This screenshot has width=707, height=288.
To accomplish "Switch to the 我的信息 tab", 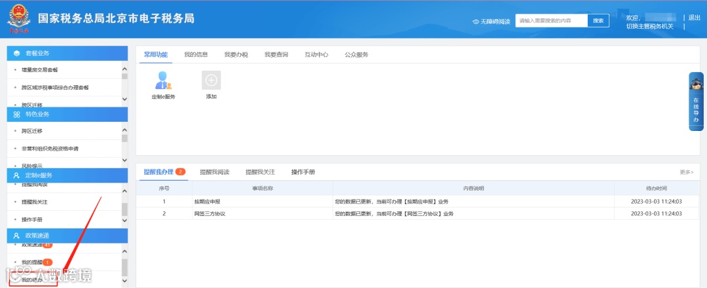I will point(196,54).
